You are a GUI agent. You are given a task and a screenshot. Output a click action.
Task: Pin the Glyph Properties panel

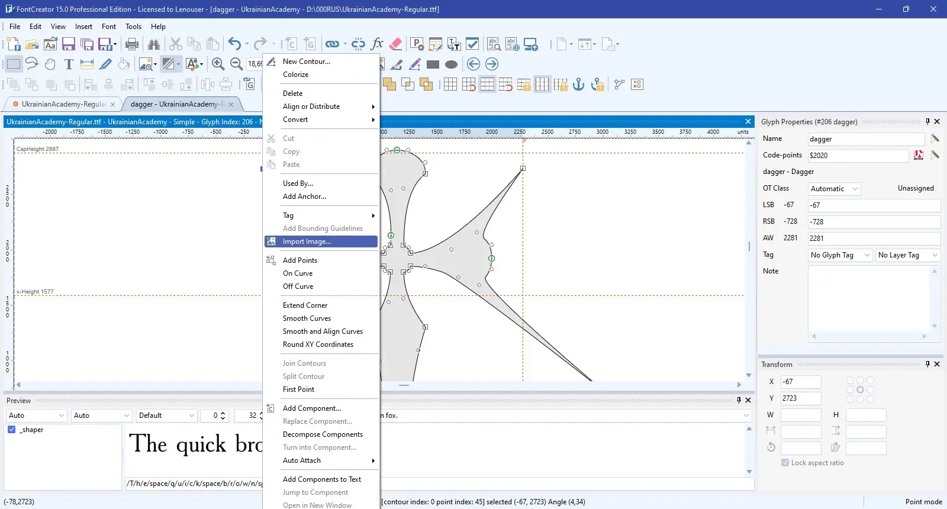tap(927, 121)
